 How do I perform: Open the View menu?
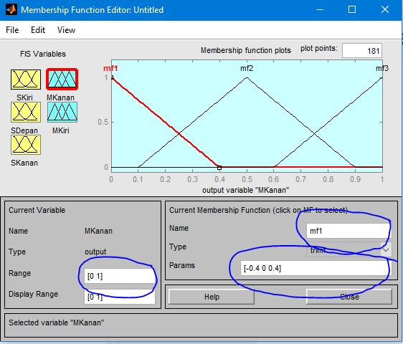click(x=66, y=30)
